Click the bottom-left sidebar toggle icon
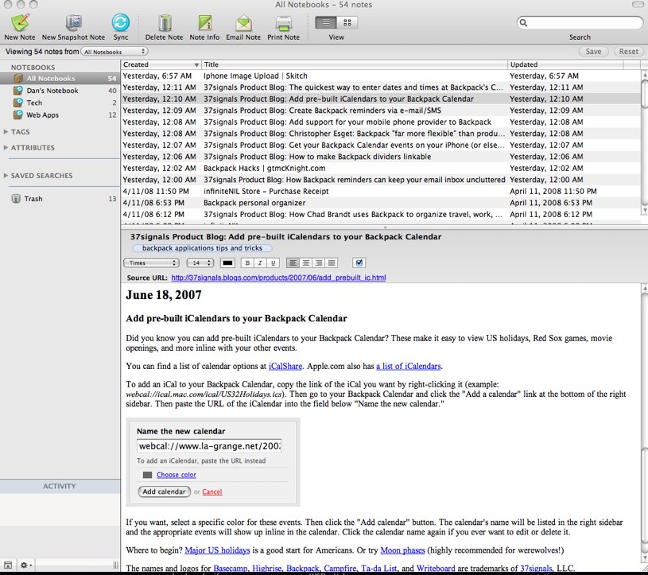This screenshot has width=648, height=575. (x=7, y=565)
